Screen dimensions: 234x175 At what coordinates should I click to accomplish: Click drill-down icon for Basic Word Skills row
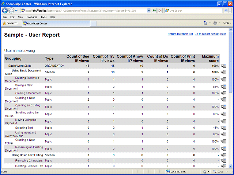[223, 66]
